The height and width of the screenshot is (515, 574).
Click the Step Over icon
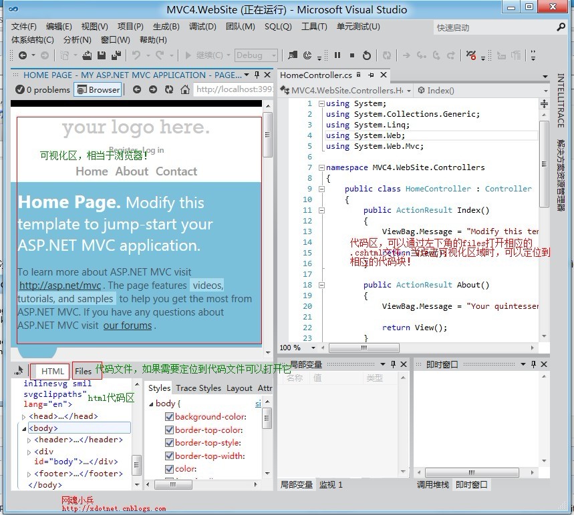tap(436, 55)
